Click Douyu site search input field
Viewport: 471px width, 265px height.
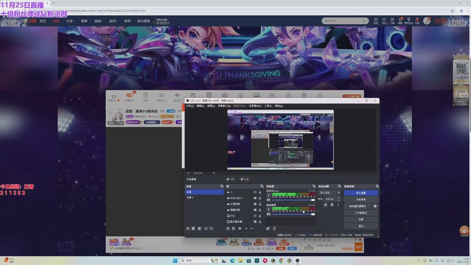[x=343, y=21]
